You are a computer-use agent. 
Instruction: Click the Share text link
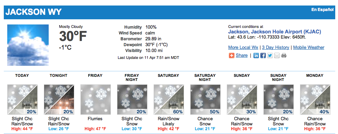pos(242,55)
